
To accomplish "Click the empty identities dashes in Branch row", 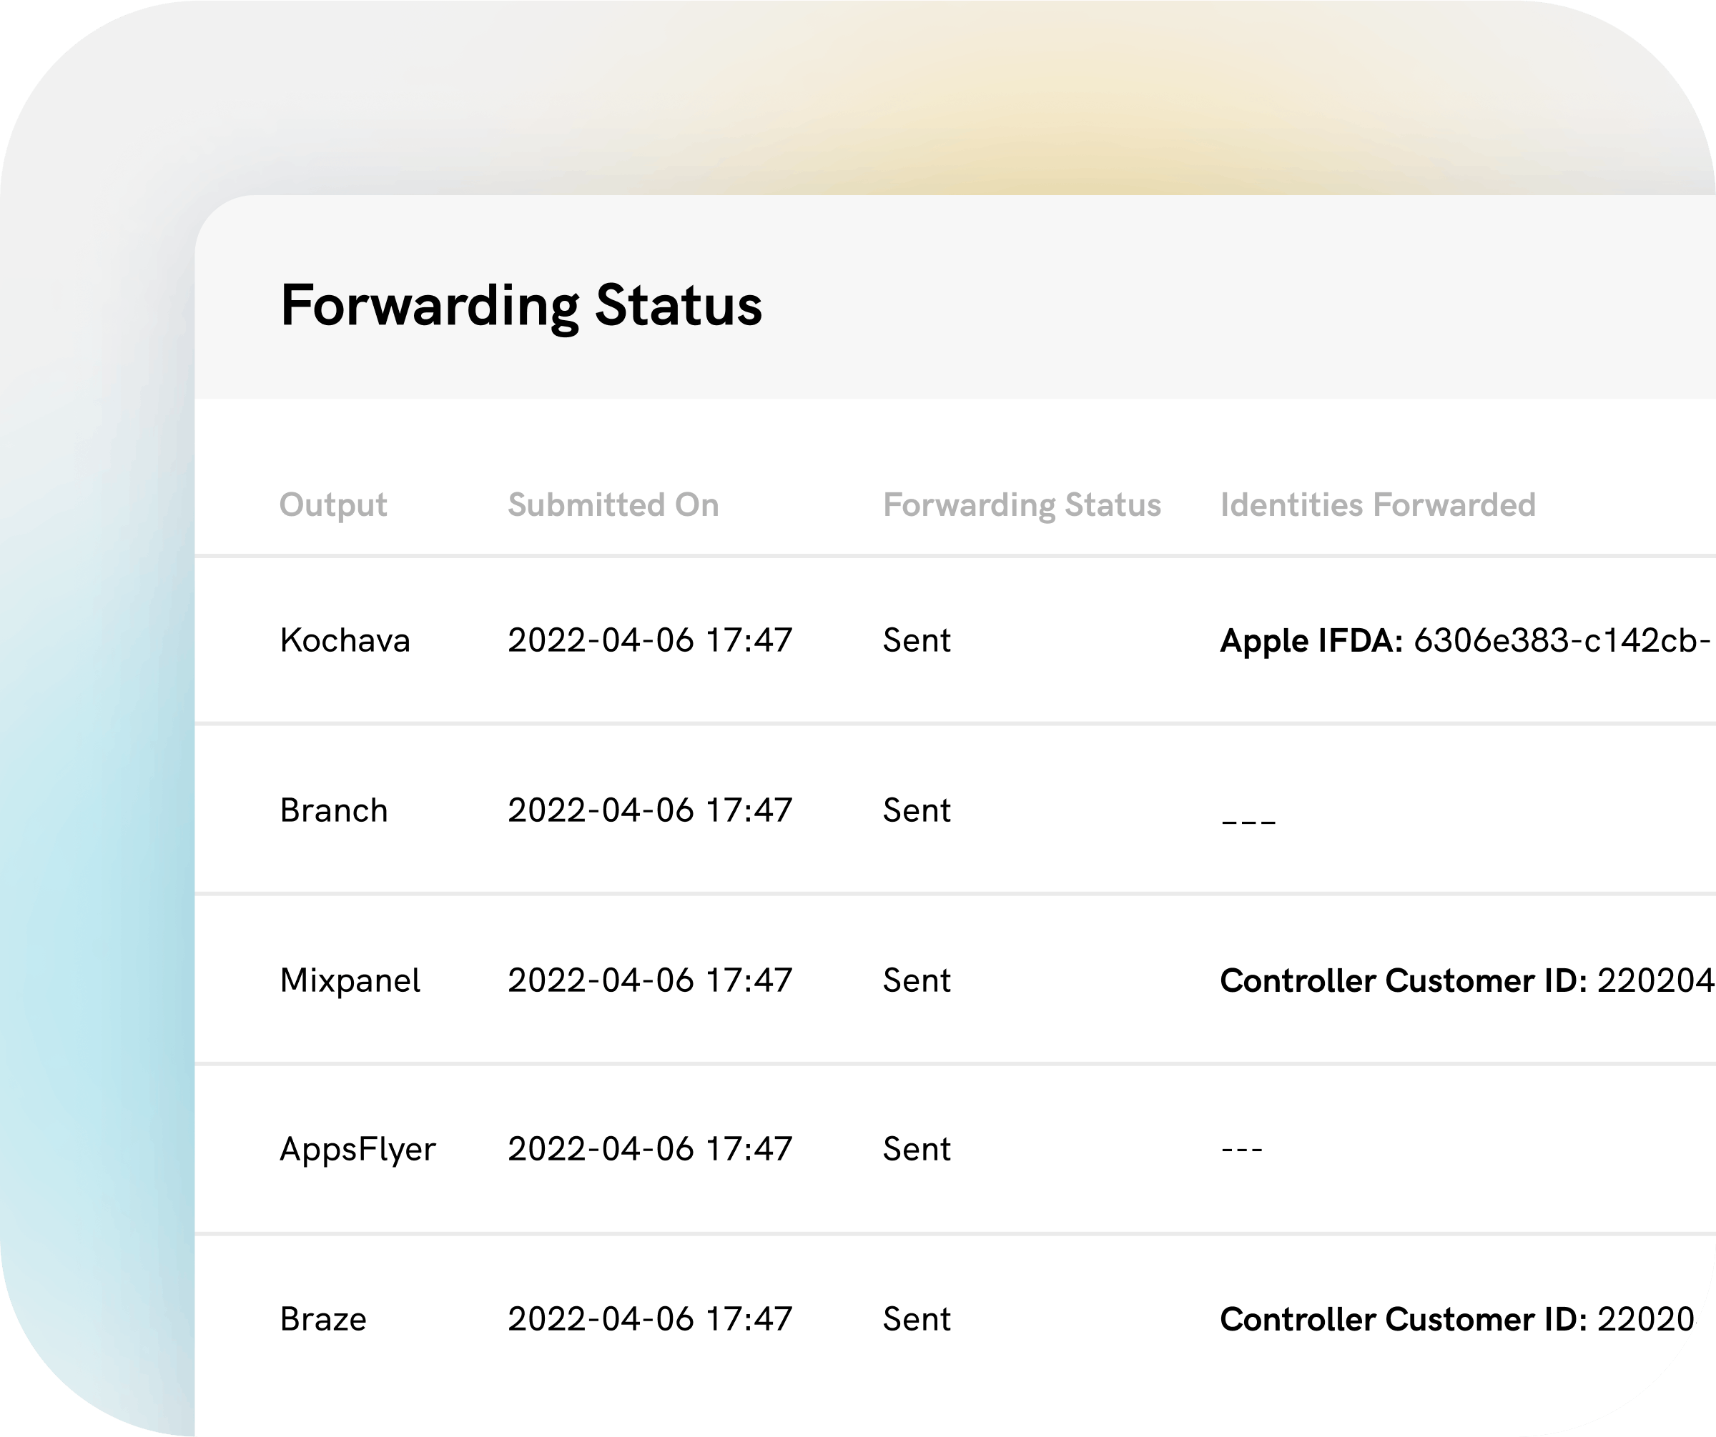I will pos(1248,821).
